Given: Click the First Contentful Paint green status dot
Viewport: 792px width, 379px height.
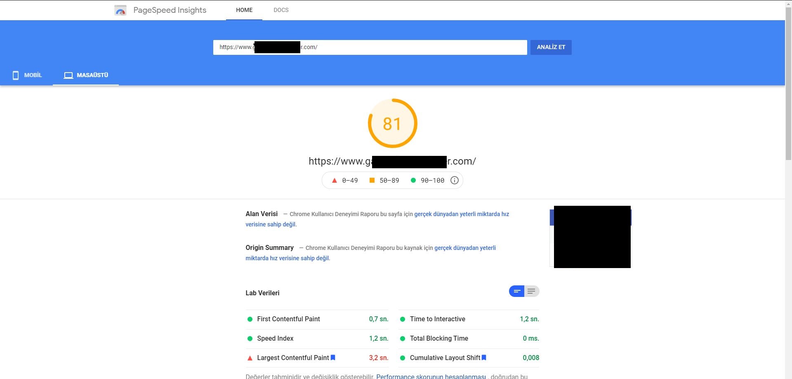Looking at the screenshot, I should tap(250, 319).
